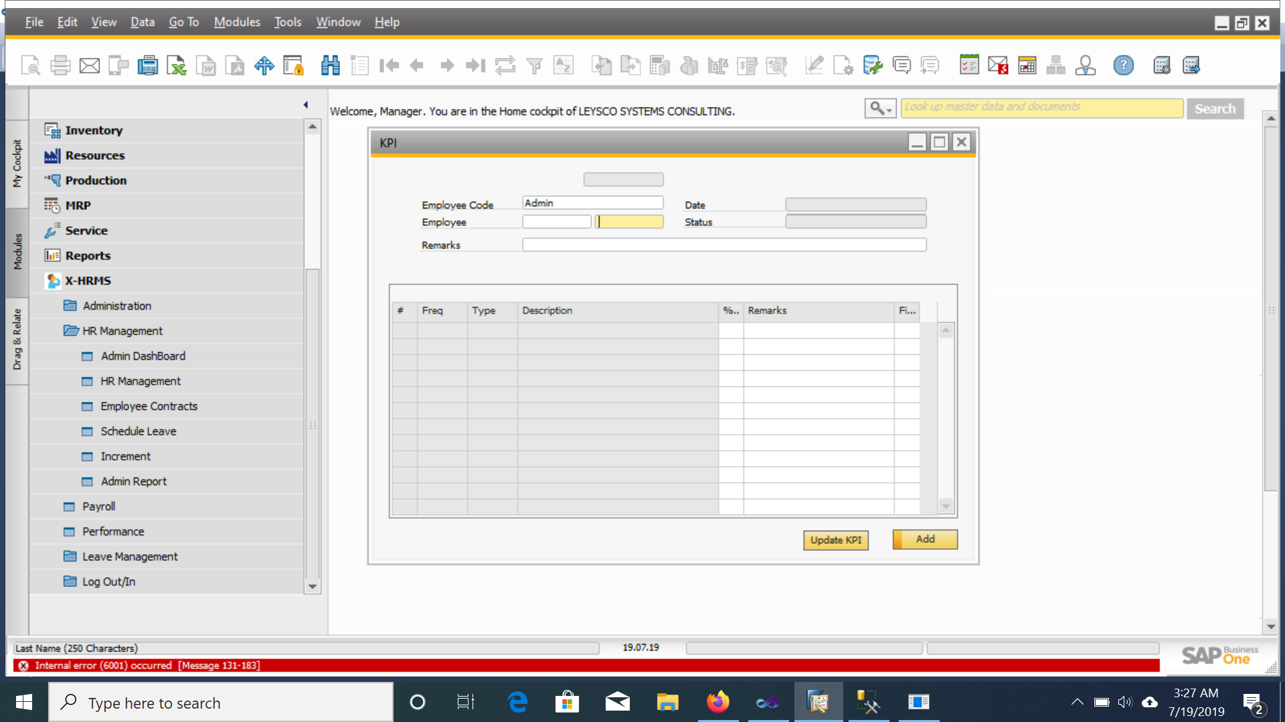
Task: Click the KPI grid scroll down arrow
Action: tap(946, 507)
